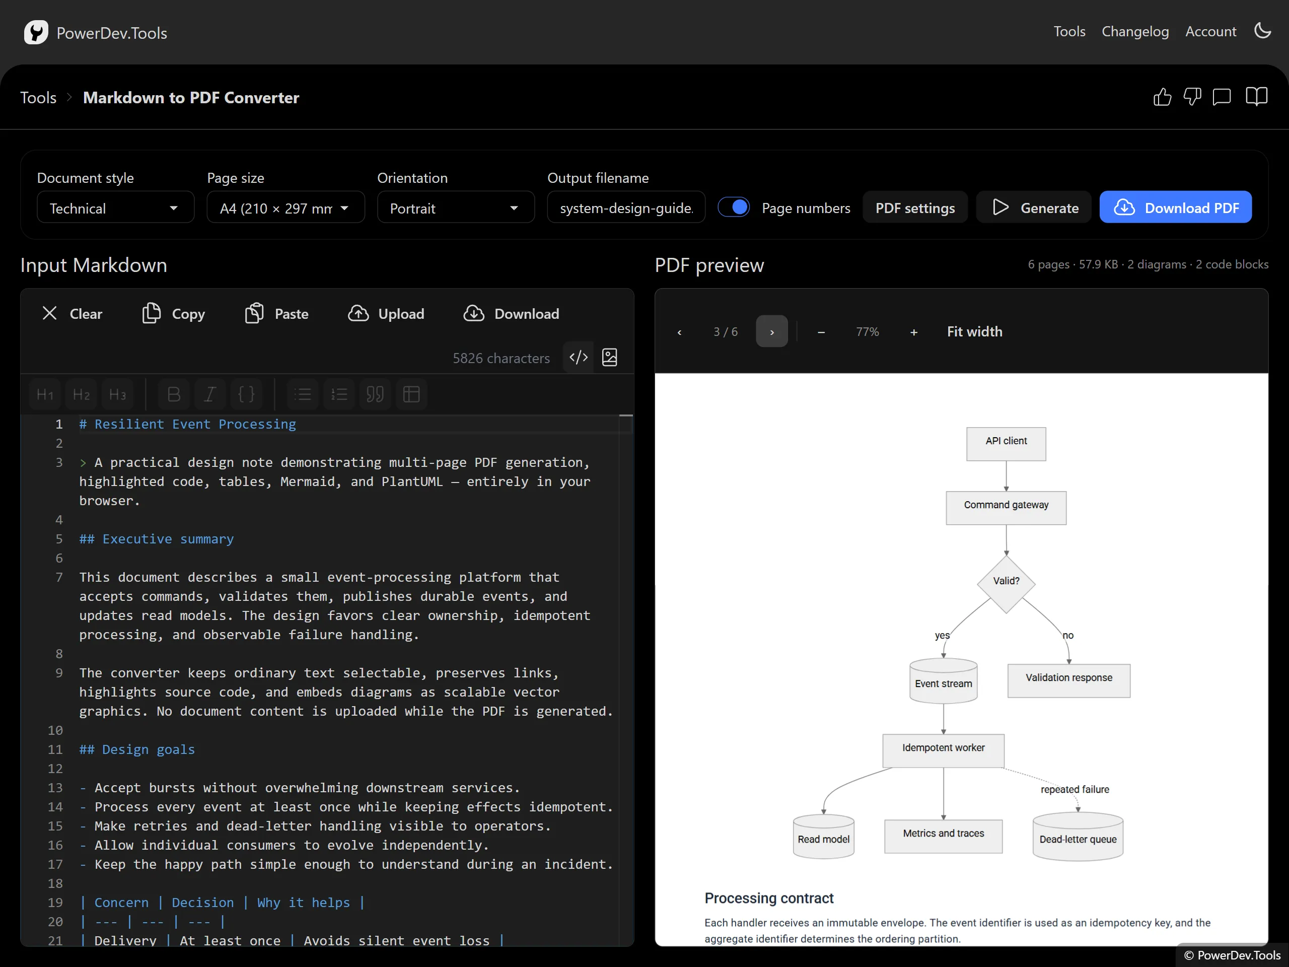
Task: Click the Output filename field
Action: [626, 208]
